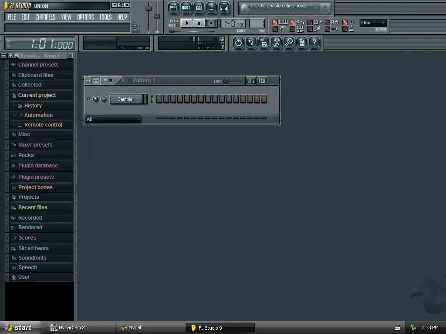The image size is (446, 334).
Task: Mute the Sampler channel green LED
Action: click(x=88, y=99)
